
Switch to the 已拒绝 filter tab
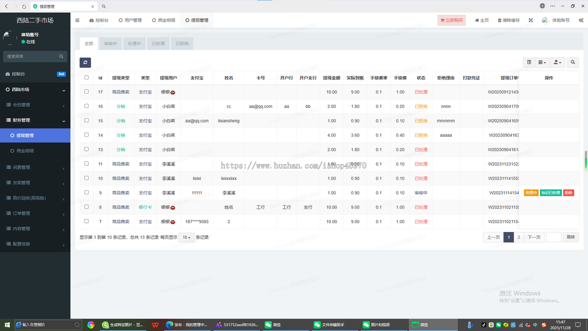point(182,44)
